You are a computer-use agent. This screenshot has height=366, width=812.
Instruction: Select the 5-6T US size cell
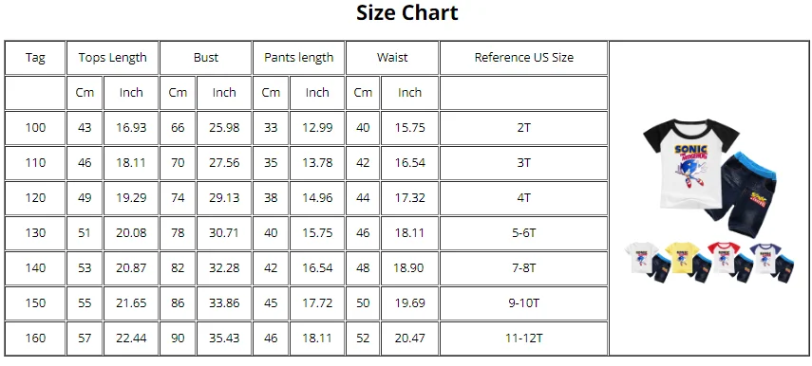click(x=523, y=233)
